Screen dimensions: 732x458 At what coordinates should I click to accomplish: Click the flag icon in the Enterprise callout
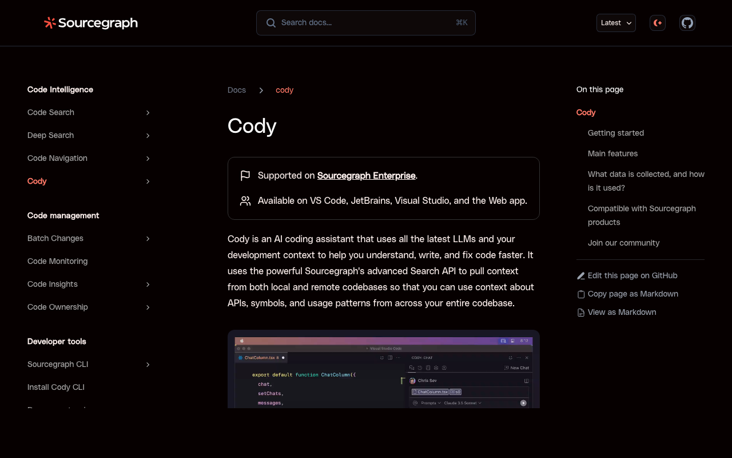245,176
